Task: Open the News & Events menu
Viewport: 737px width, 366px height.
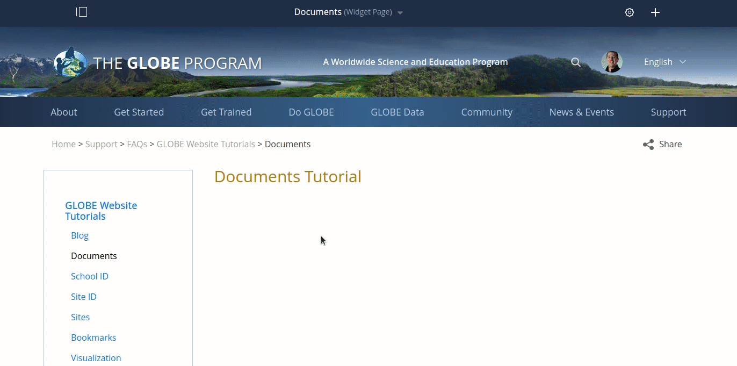Action: 581,112
